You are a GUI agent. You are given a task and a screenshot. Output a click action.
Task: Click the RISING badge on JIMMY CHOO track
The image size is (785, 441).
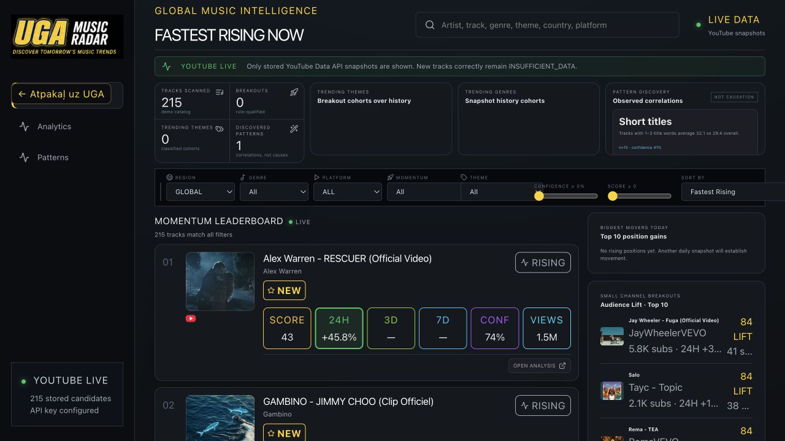point(543,405)
